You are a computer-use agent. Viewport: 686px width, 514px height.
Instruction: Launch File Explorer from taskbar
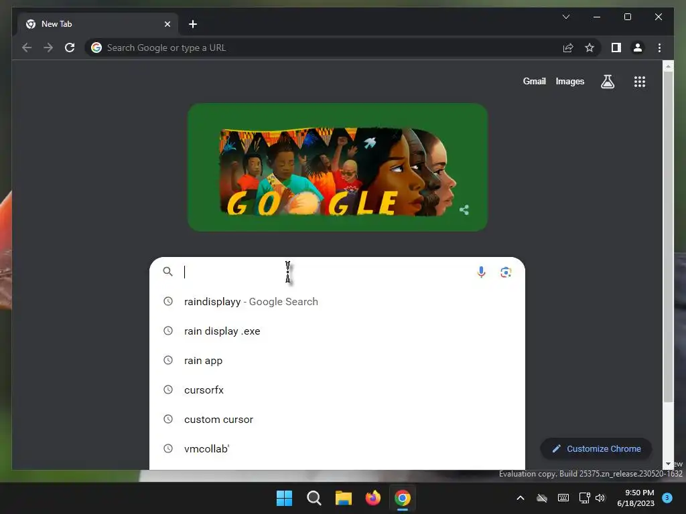[x=344, y=498]
